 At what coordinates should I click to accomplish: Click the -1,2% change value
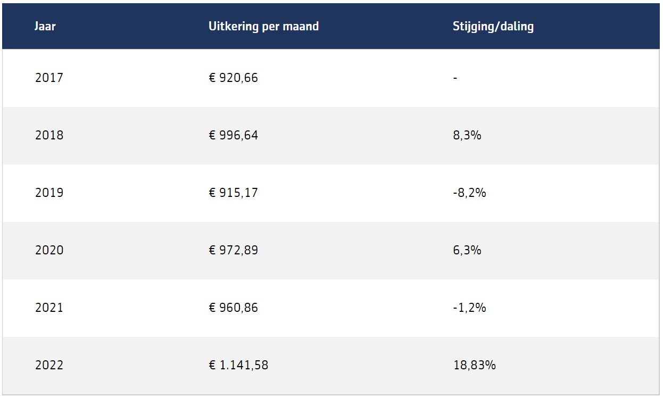click(x=469, y=308)
